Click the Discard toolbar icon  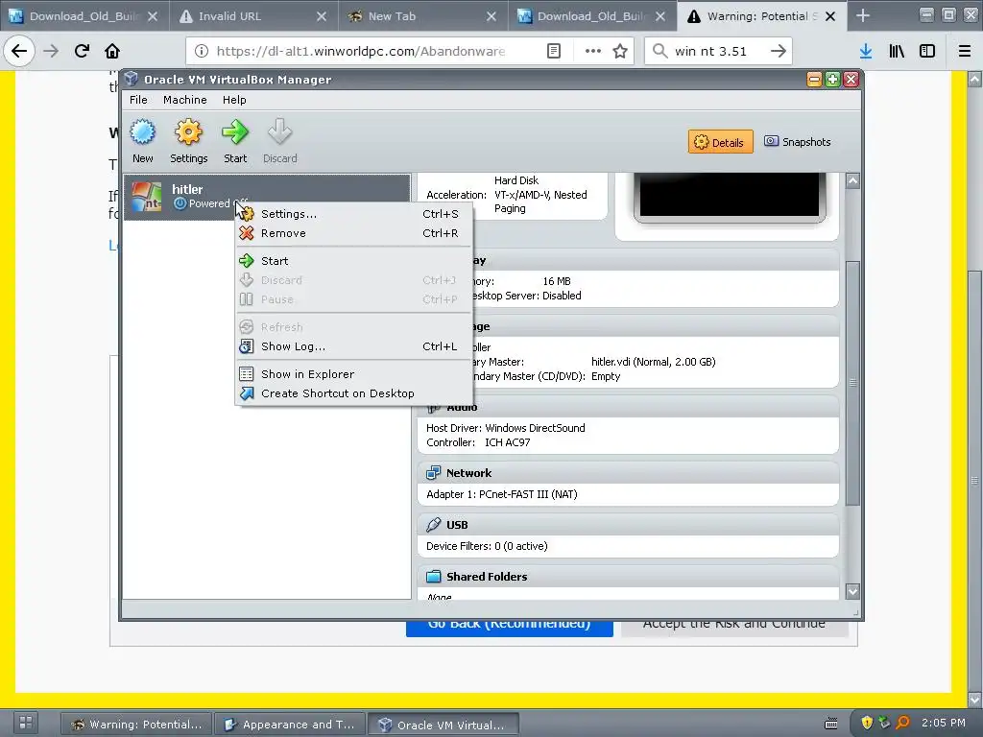[x=279, y=132]
